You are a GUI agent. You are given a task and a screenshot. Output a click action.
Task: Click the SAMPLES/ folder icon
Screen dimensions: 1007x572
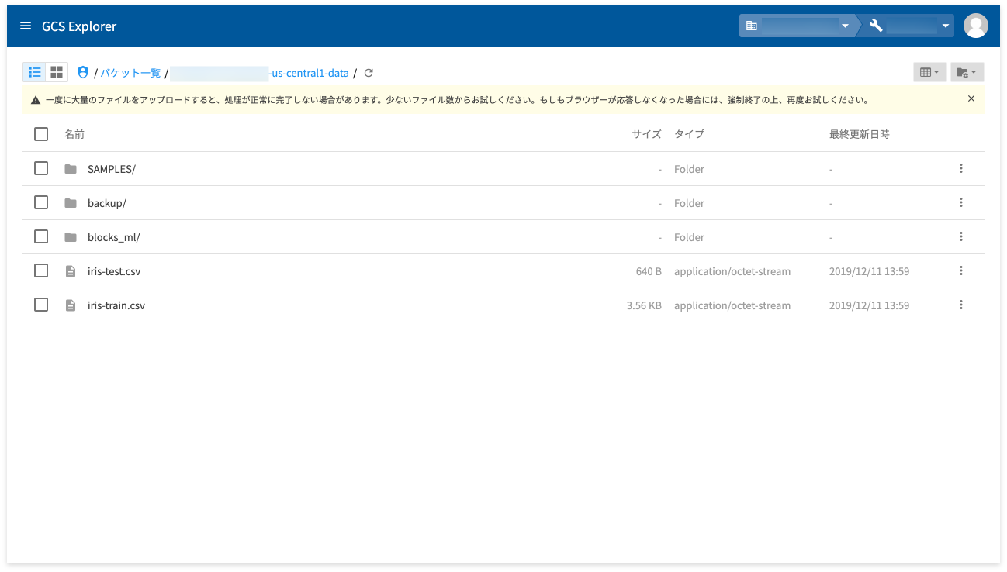71,169
